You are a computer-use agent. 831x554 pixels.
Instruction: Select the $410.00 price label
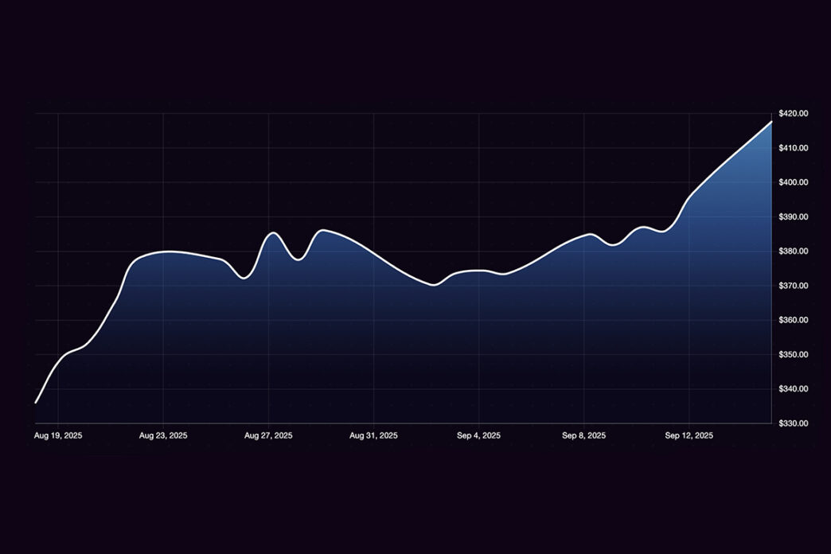[x=793, y=148]
